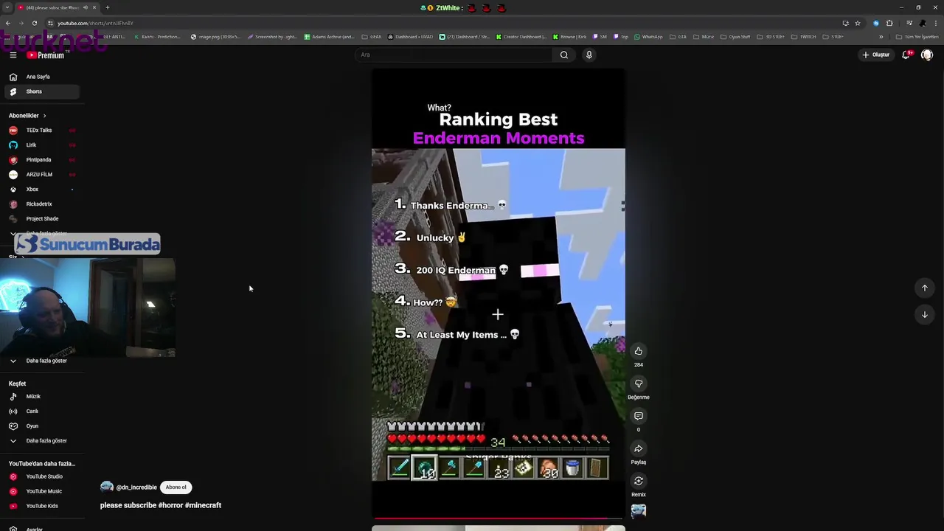Viewport: 944px width, 531px height.
Task: Click the Short's red progress bar
Action: tap(499, 518)
